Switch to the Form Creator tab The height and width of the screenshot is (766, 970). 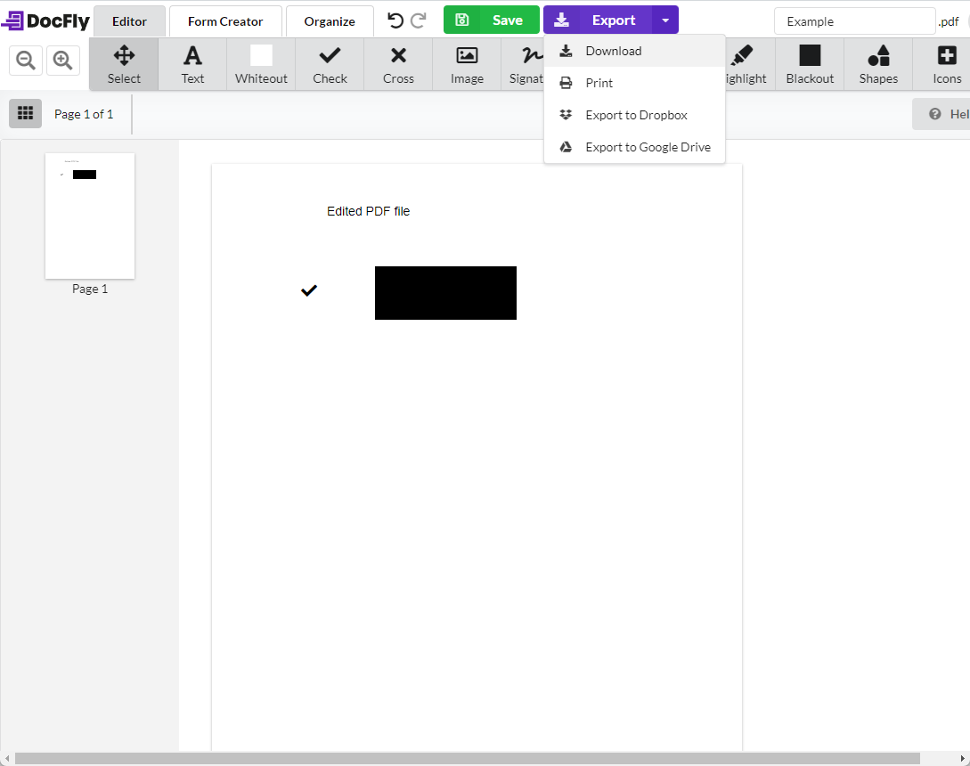coord(224,20)
